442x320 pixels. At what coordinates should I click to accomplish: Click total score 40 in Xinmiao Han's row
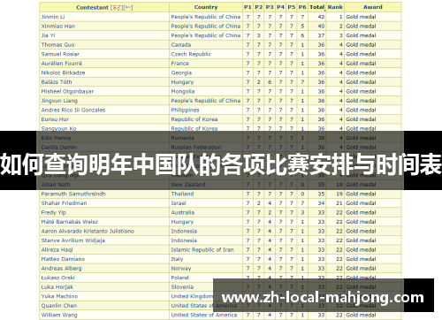click(x=321, y=27)
